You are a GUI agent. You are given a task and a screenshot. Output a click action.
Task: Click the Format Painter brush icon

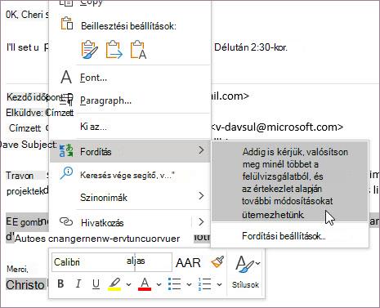click(217, 262)
